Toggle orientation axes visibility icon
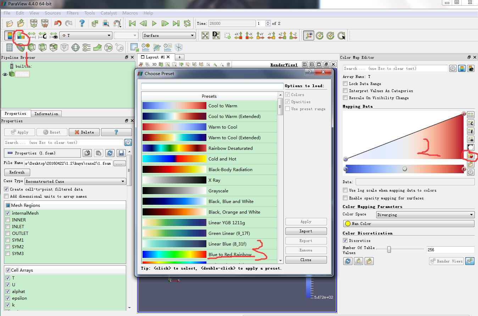 click(309, 35)
